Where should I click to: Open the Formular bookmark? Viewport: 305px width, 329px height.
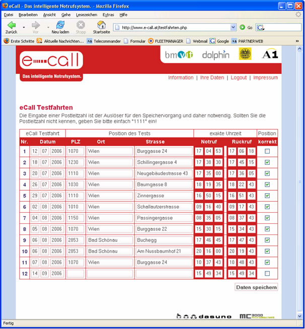[x=134, y=41]
